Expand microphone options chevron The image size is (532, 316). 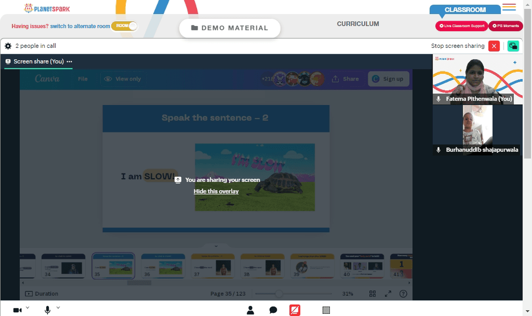pyautogui.click(x=58, y=307)
